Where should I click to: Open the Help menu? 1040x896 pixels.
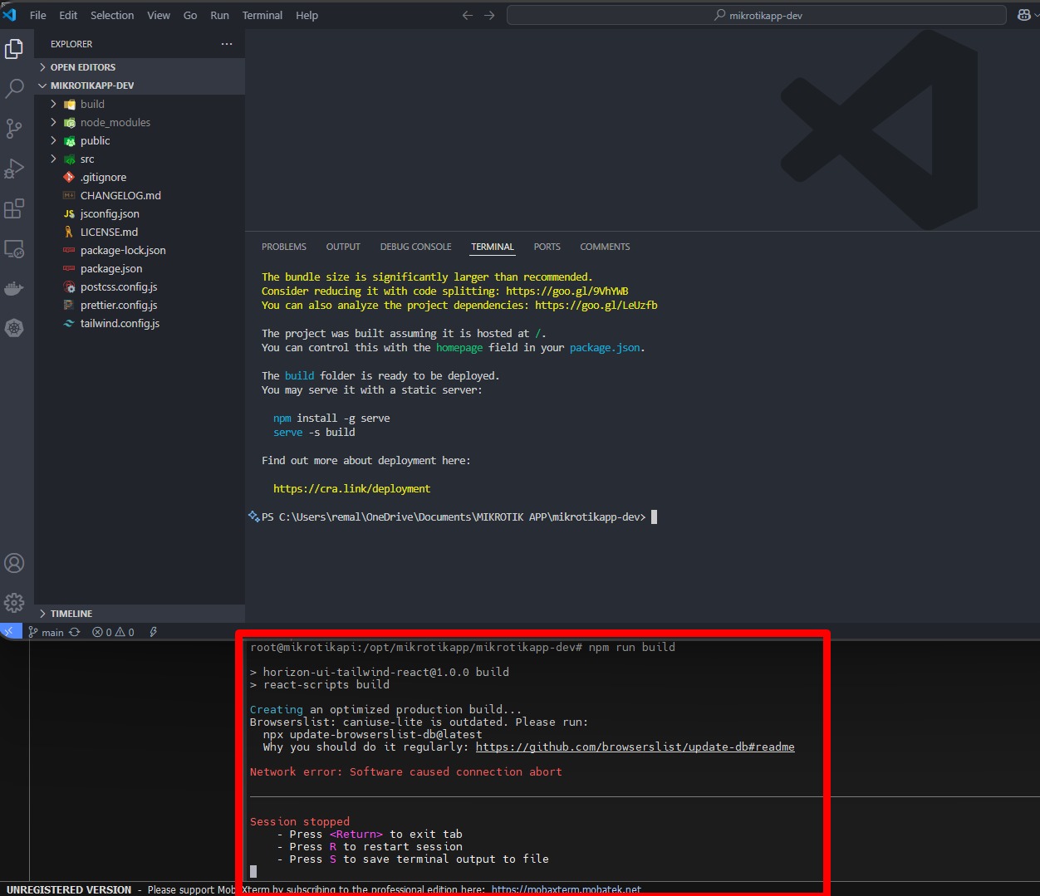point(307,15)
